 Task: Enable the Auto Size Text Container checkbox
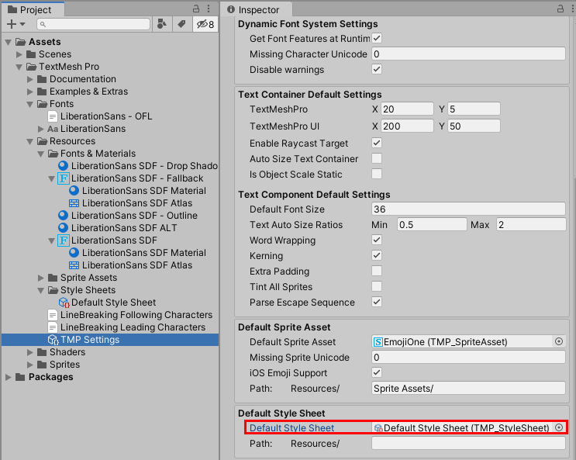(x=377, y=159)
